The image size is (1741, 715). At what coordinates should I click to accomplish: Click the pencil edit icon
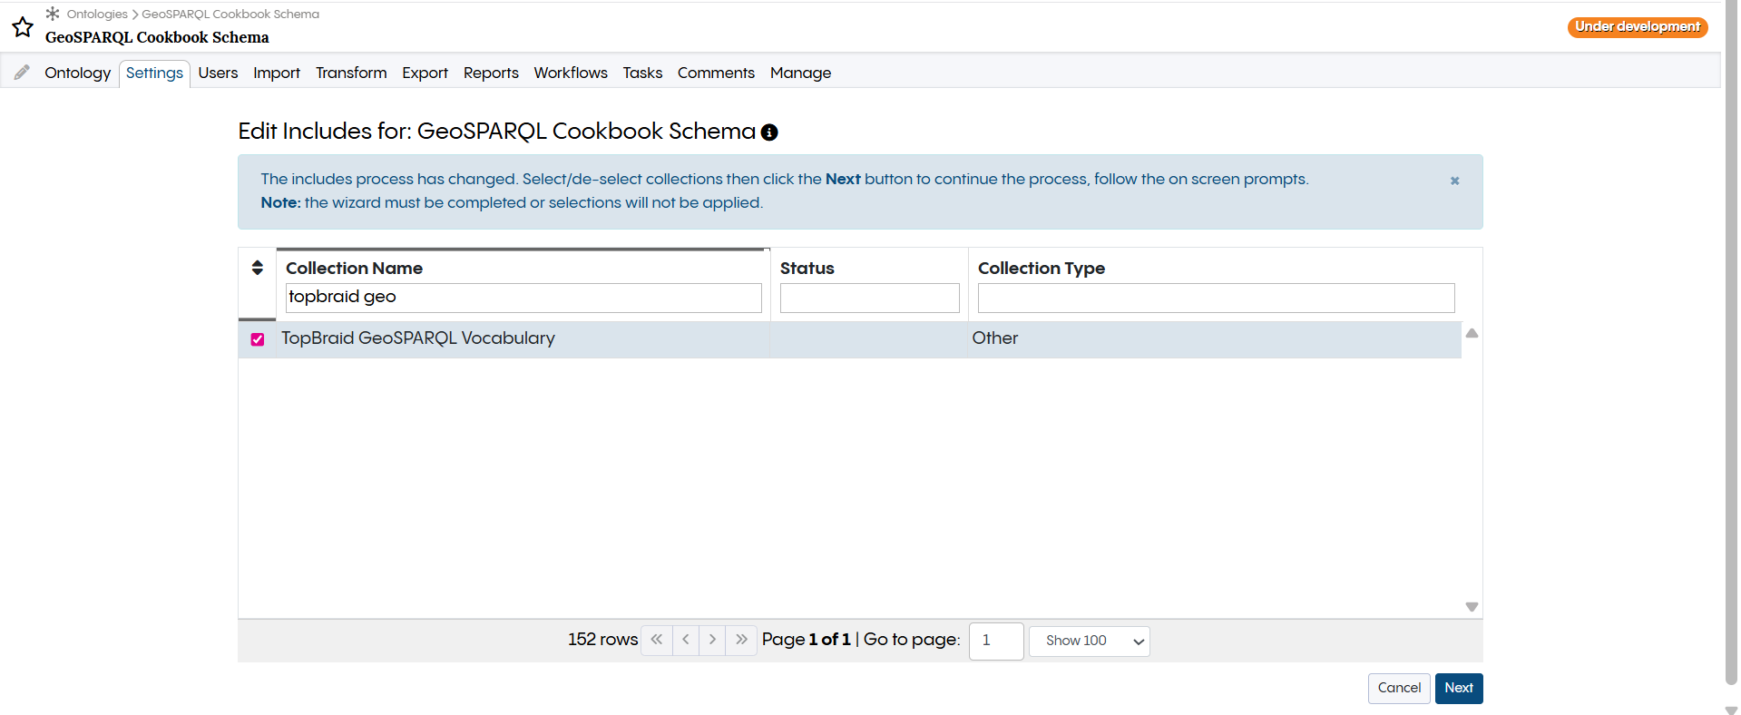pyautogui.click(x=22, y=73)
